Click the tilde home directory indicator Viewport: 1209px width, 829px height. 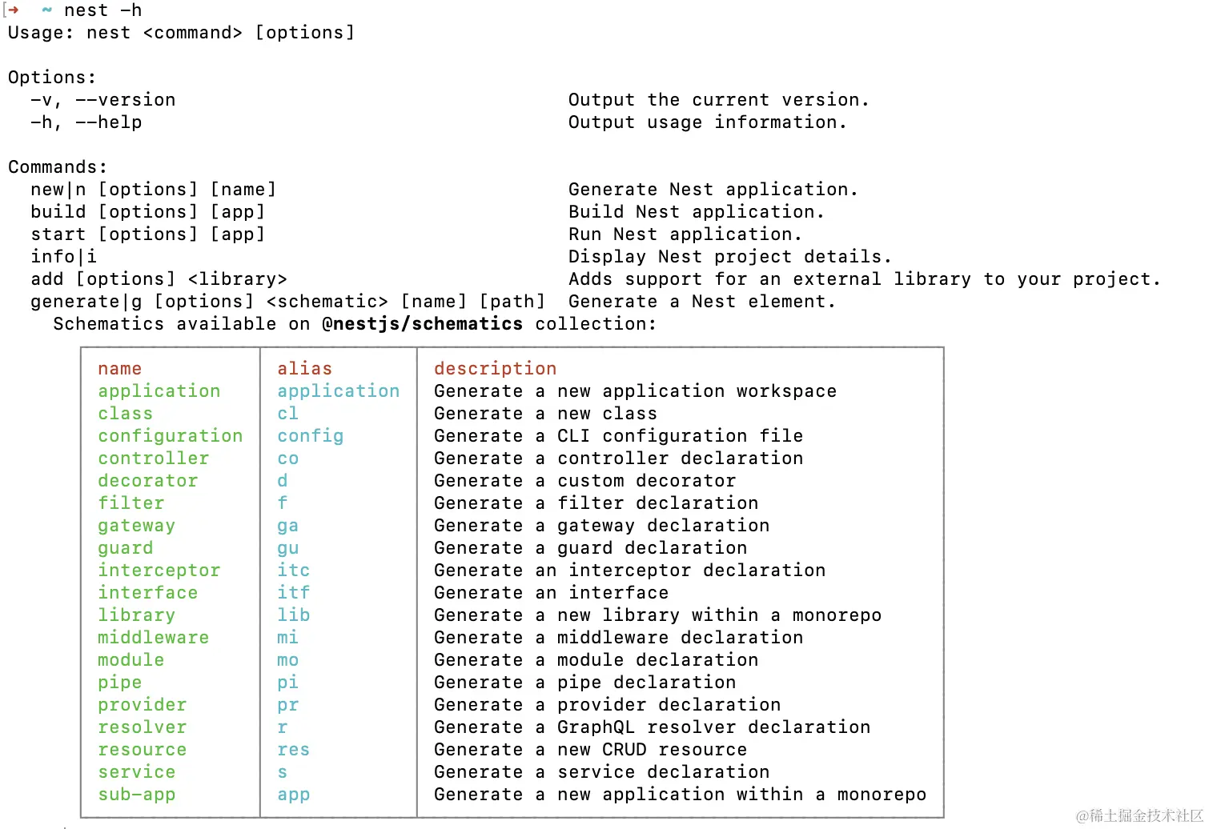point(46,10)
